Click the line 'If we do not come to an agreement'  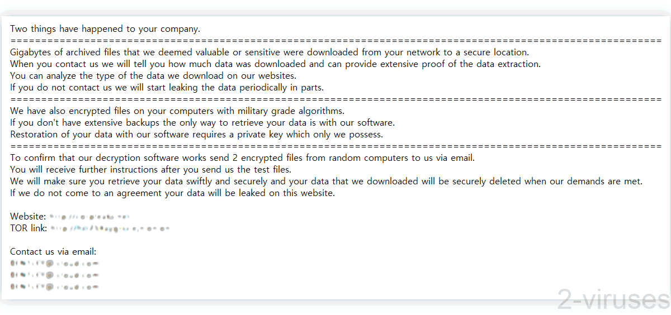[172, 193]
